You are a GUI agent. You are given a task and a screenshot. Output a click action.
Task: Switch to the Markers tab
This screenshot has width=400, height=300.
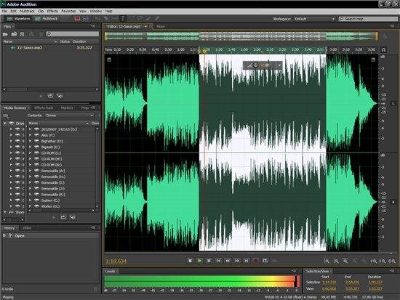click(67, 108)
